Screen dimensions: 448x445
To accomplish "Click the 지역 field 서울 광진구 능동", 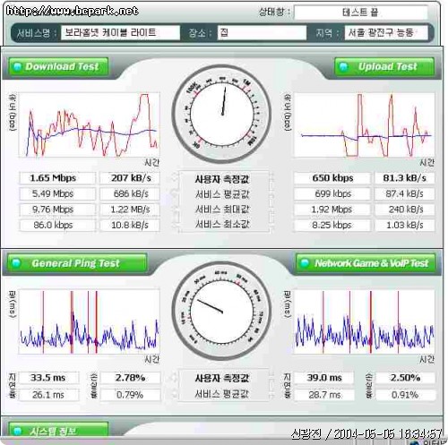I will point(386,32).
